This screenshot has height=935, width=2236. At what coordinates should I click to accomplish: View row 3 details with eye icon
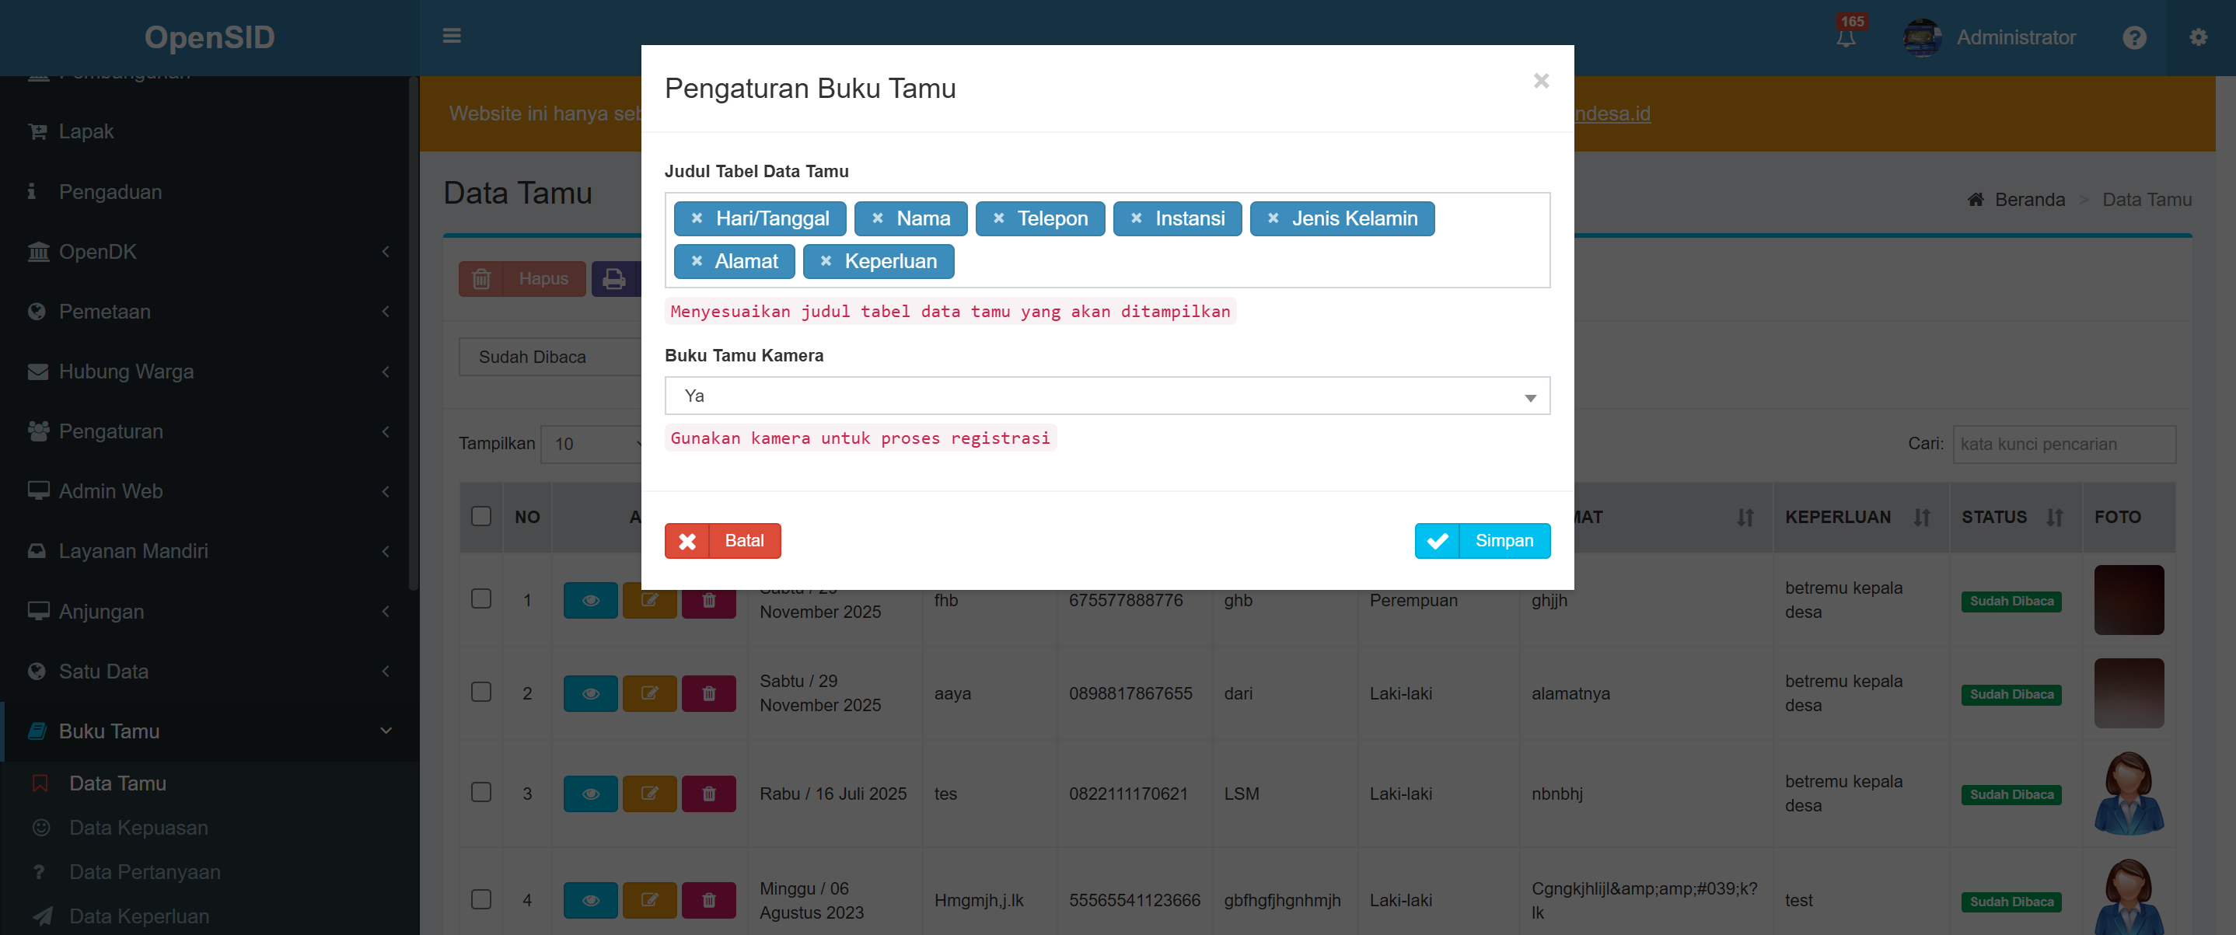(x=590, y=794)
